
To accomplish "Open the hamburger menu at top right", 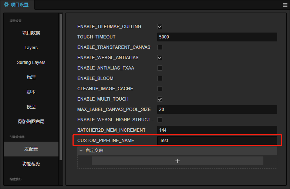I will (285, 5).
